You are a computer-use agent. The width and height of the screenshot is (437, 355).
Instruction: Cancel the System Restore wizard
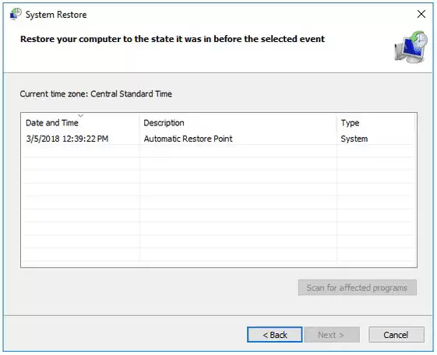point(396,335)
